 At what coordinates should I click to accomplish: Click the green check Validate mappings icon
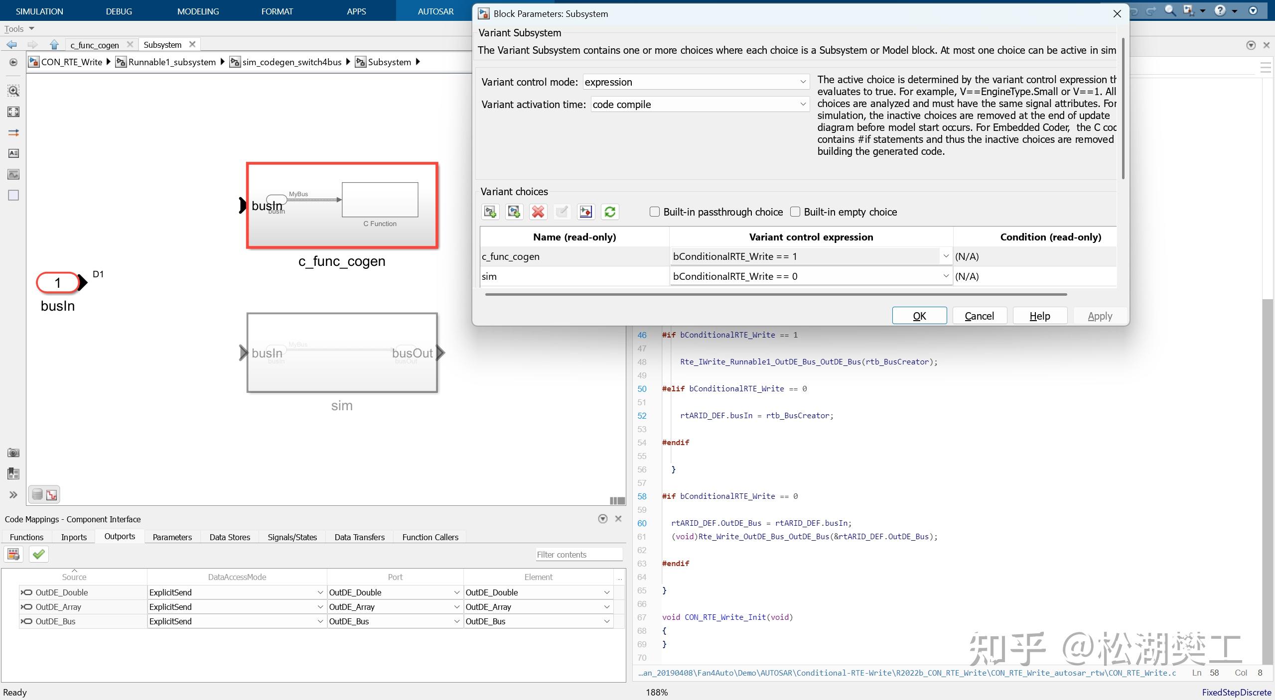38,554
